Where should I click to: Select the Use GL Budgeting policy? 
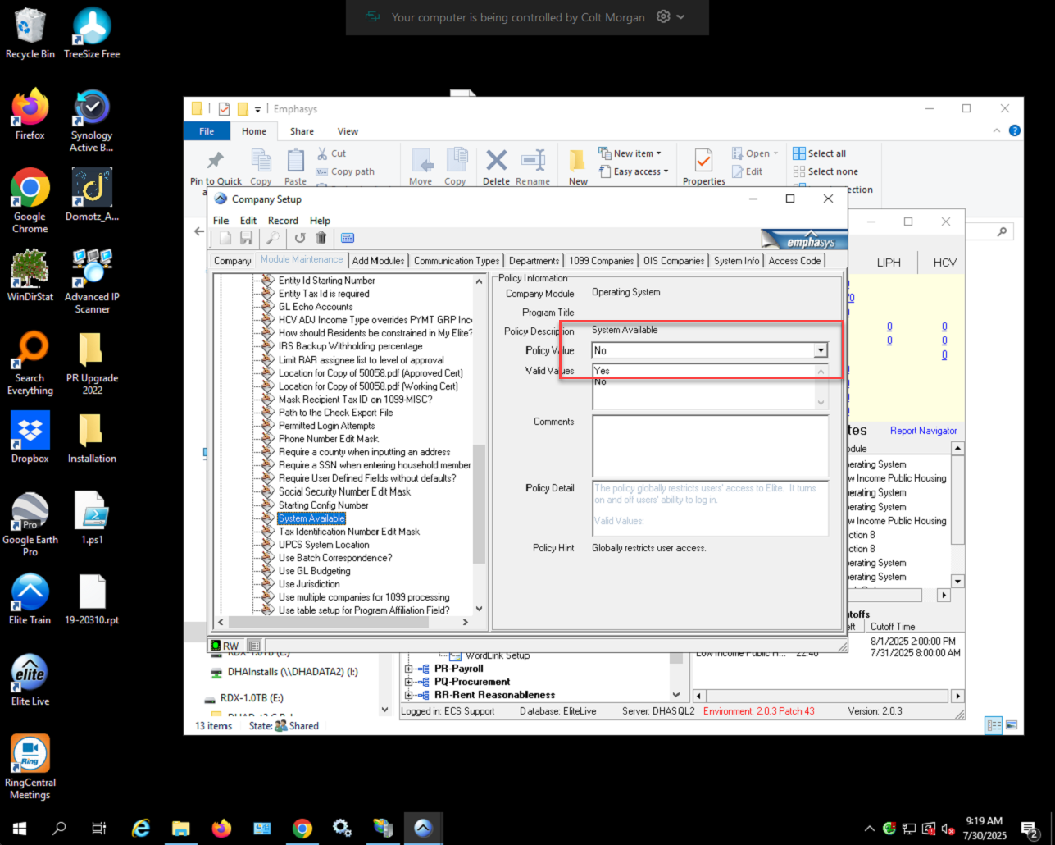coord(314,571)
